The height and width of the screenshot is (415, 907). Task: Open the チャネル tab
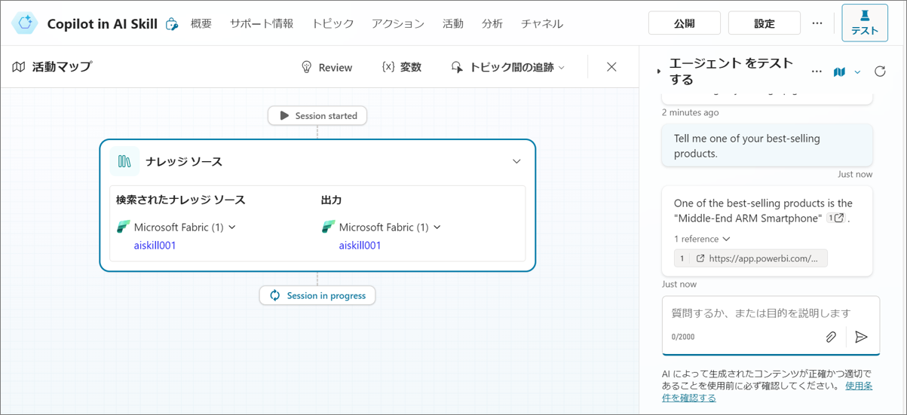(542, 24)
